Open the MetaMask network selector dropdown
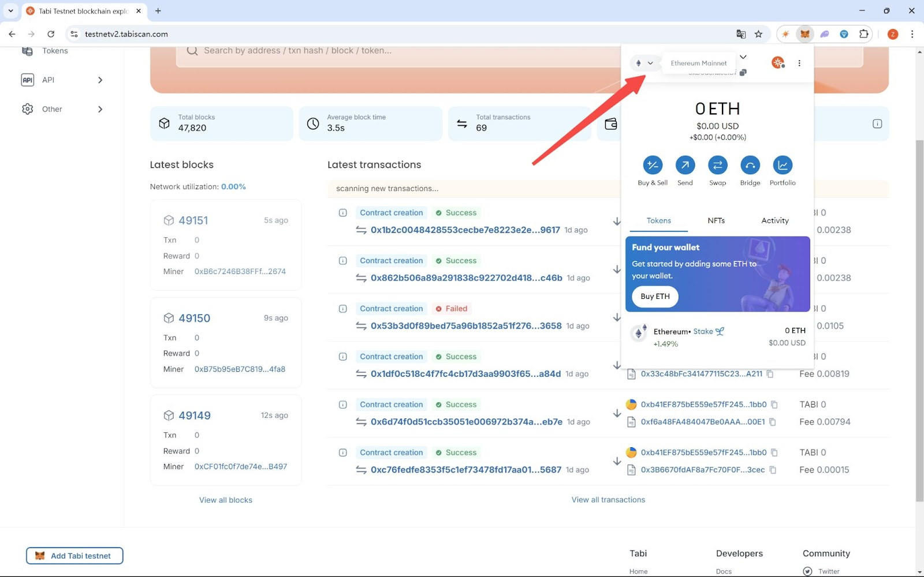The width and height of the screenshot is (924, 577). click(x=644, y=63)
